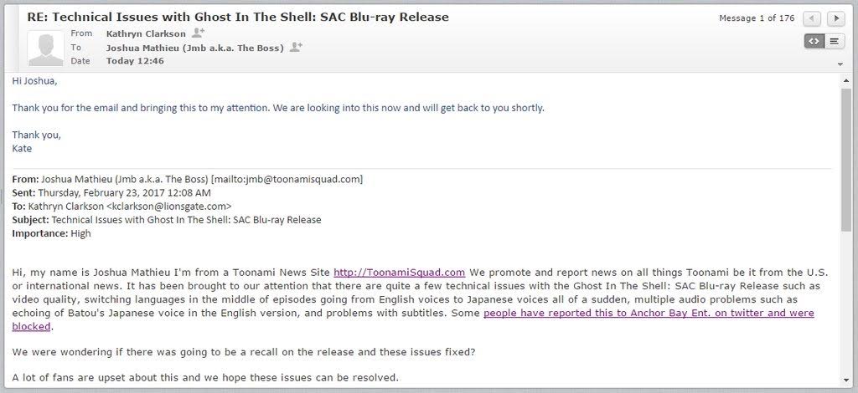Viewport: 858px width, 393px height.
Task: Switch to plain text view toggle
Action: pos(835,41)
